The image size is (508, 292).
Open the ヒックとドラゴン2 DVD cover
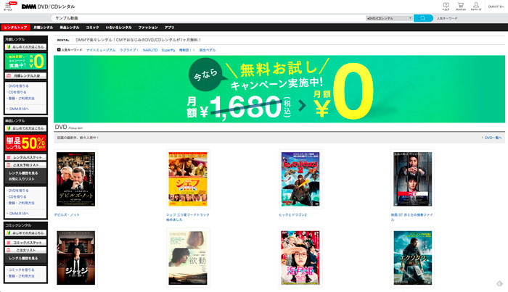coord(300,179)
